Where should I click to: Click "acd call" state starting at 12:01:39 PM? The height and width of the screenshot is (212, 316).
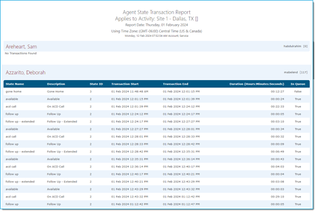coord(11,107)
